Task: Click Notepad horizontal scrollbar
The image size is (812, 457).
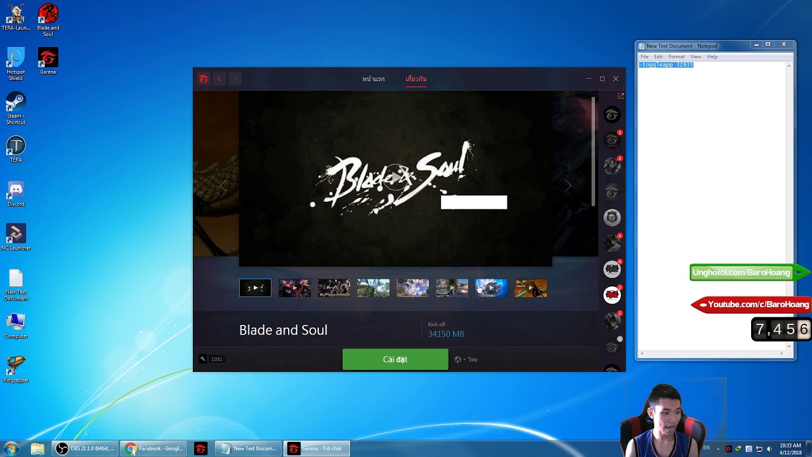Action: [712, 354]
